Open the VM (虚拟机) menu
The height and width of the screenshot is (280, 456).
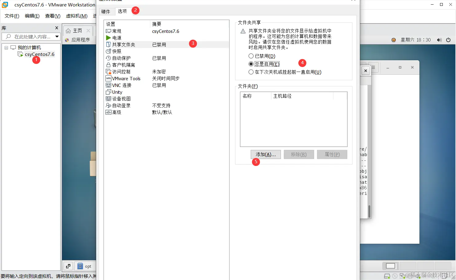[x=77, y=16]
